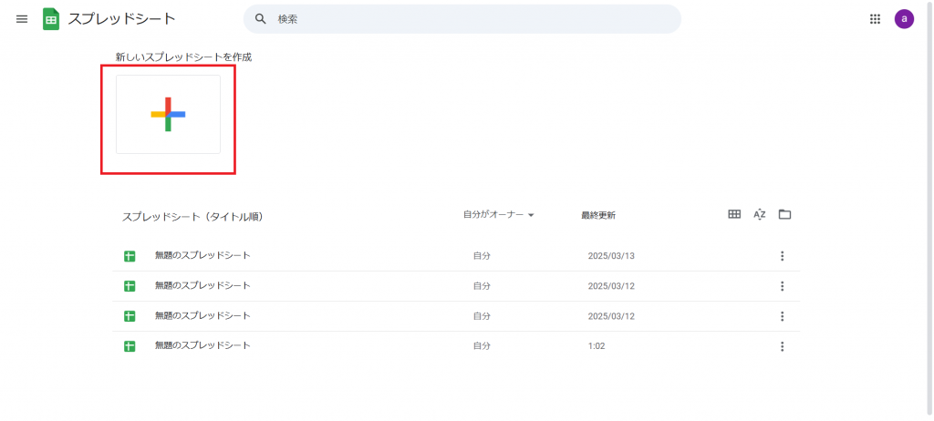Switch to grid view layout

[734, 215]
